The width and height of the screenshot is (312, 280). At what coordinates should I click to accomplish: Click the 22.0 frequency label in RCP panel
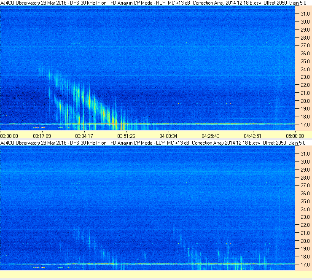point(305,85)
